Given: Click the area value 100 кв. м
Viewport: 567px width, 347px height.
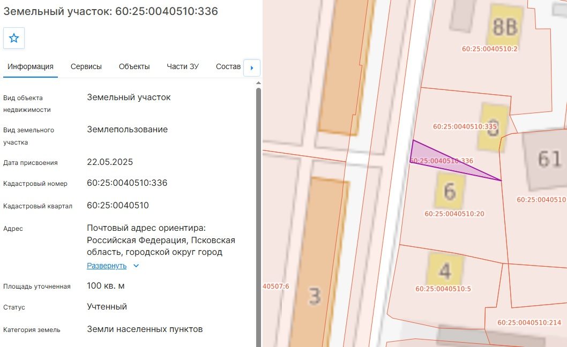Looking at the screenshot, I should pos(106,286).
